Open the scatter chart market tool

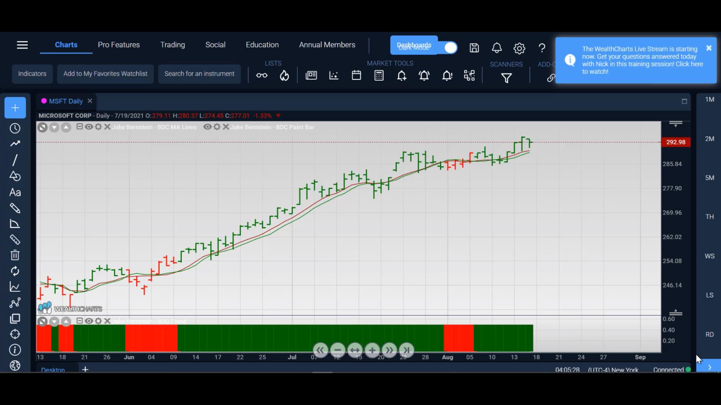(x=333, y=75)
